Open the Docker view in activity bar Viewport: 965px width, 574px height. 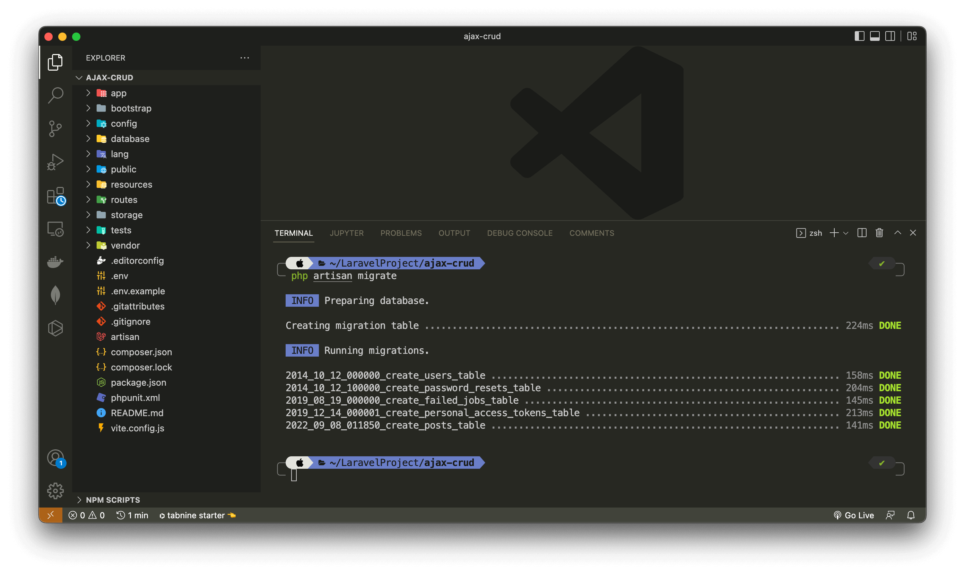(x=55, y=262)
